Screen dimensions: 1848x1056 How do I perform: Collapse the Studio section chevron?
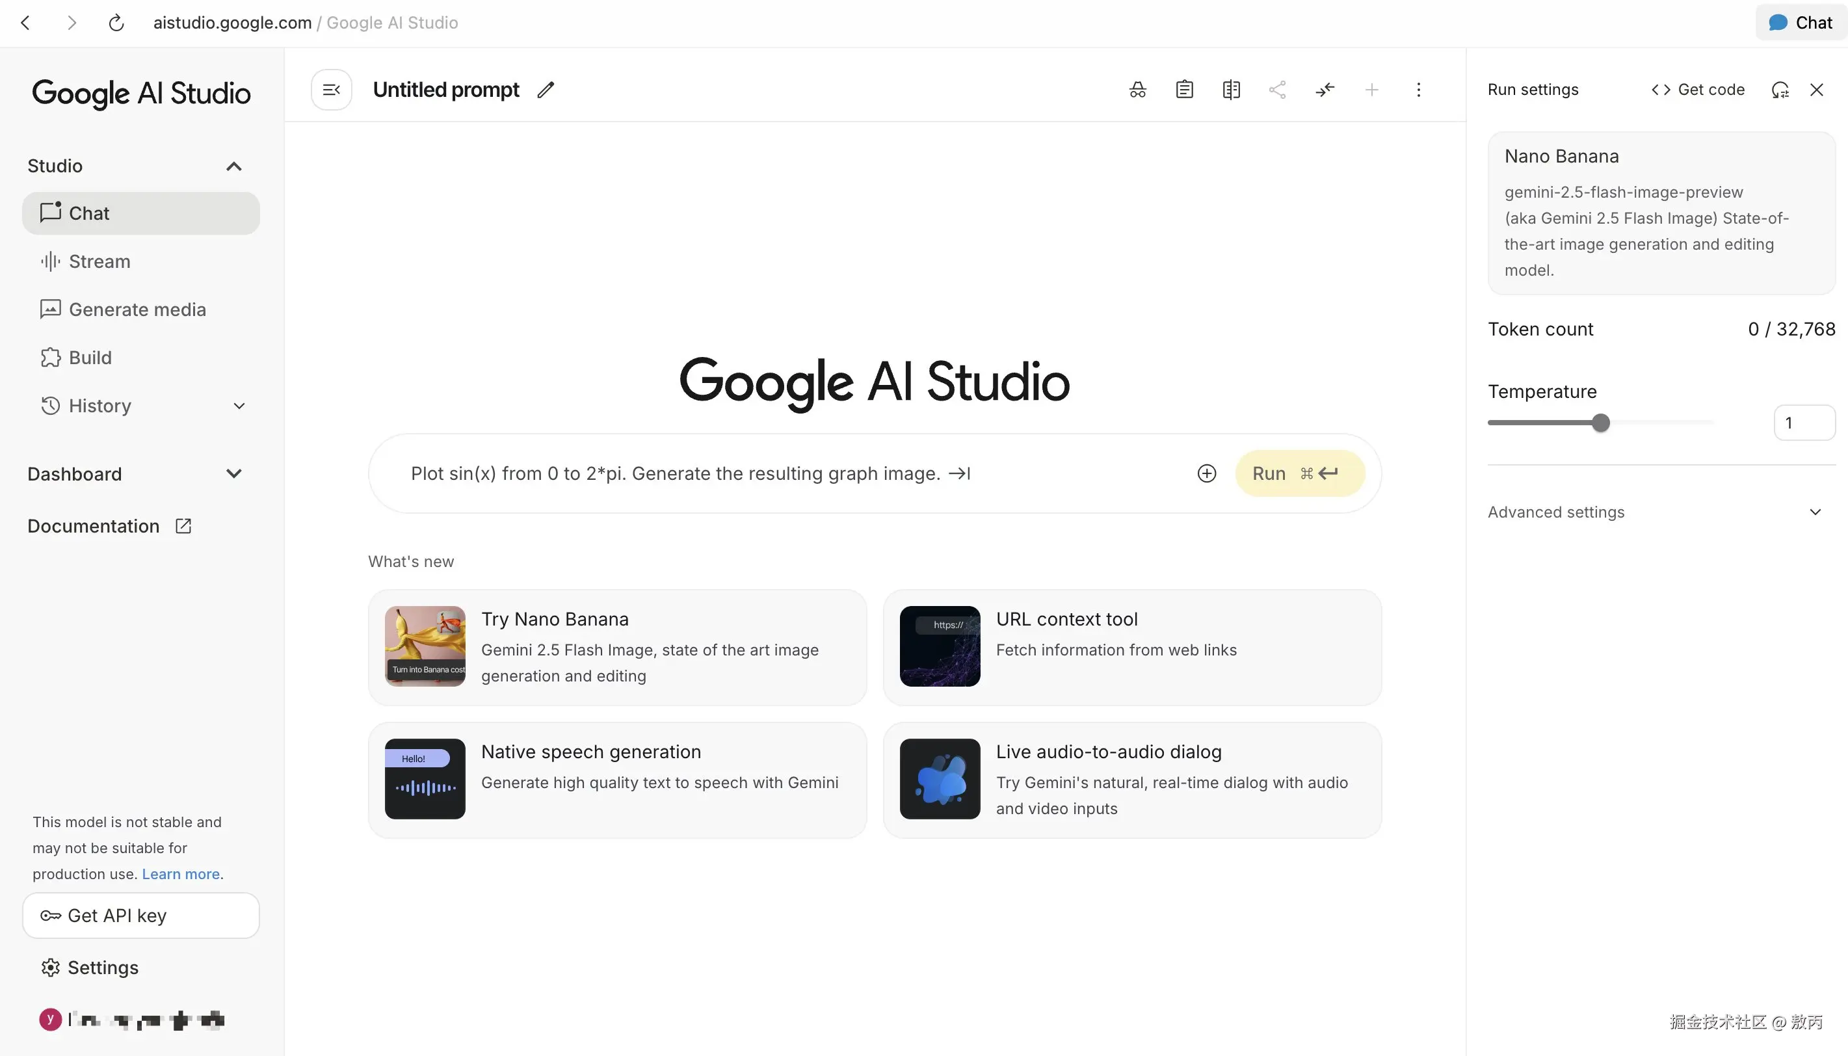pyautogui.click(x=233, y=166)
